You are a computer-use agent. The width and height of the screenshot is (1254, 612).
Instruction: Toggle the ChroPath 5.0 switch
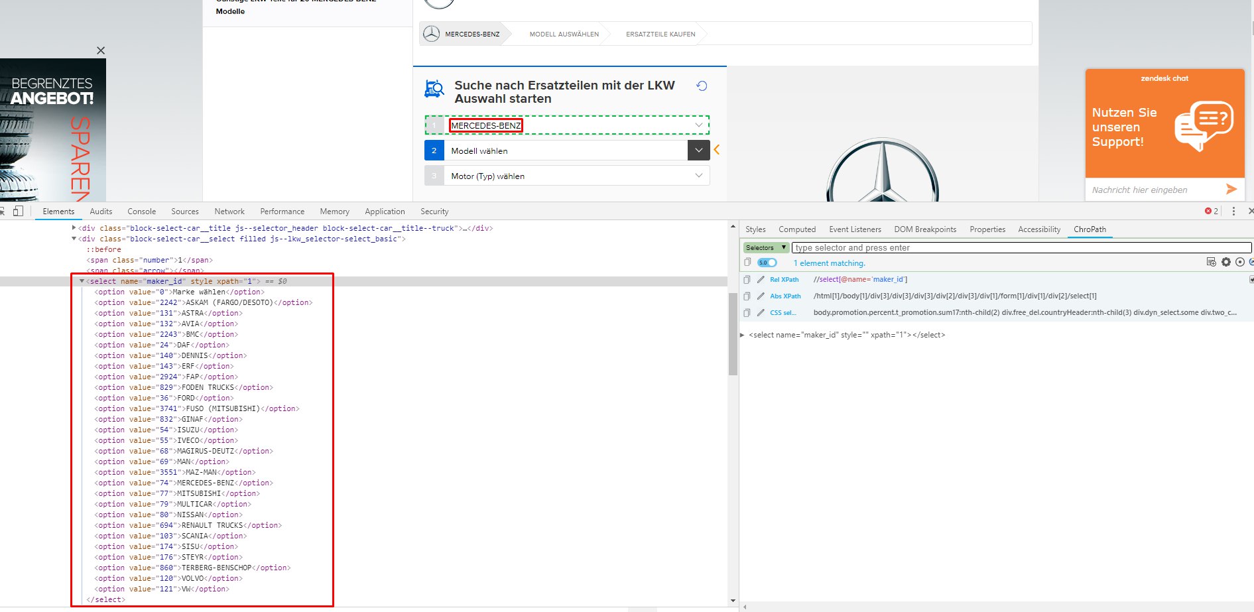(767, 263)
